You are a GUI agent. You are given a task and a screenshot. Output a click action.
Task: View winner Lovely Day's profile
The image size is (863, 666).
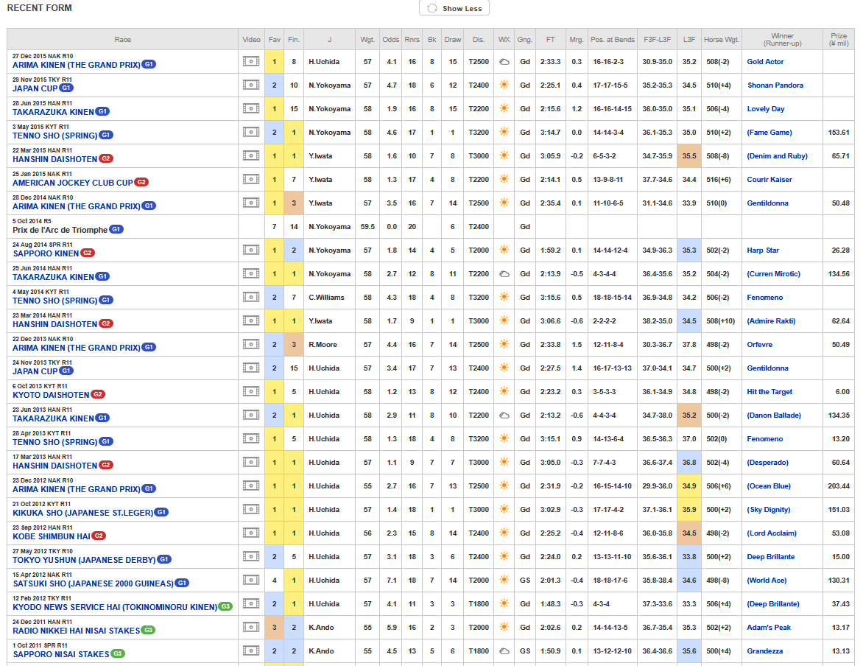(766, 109)
